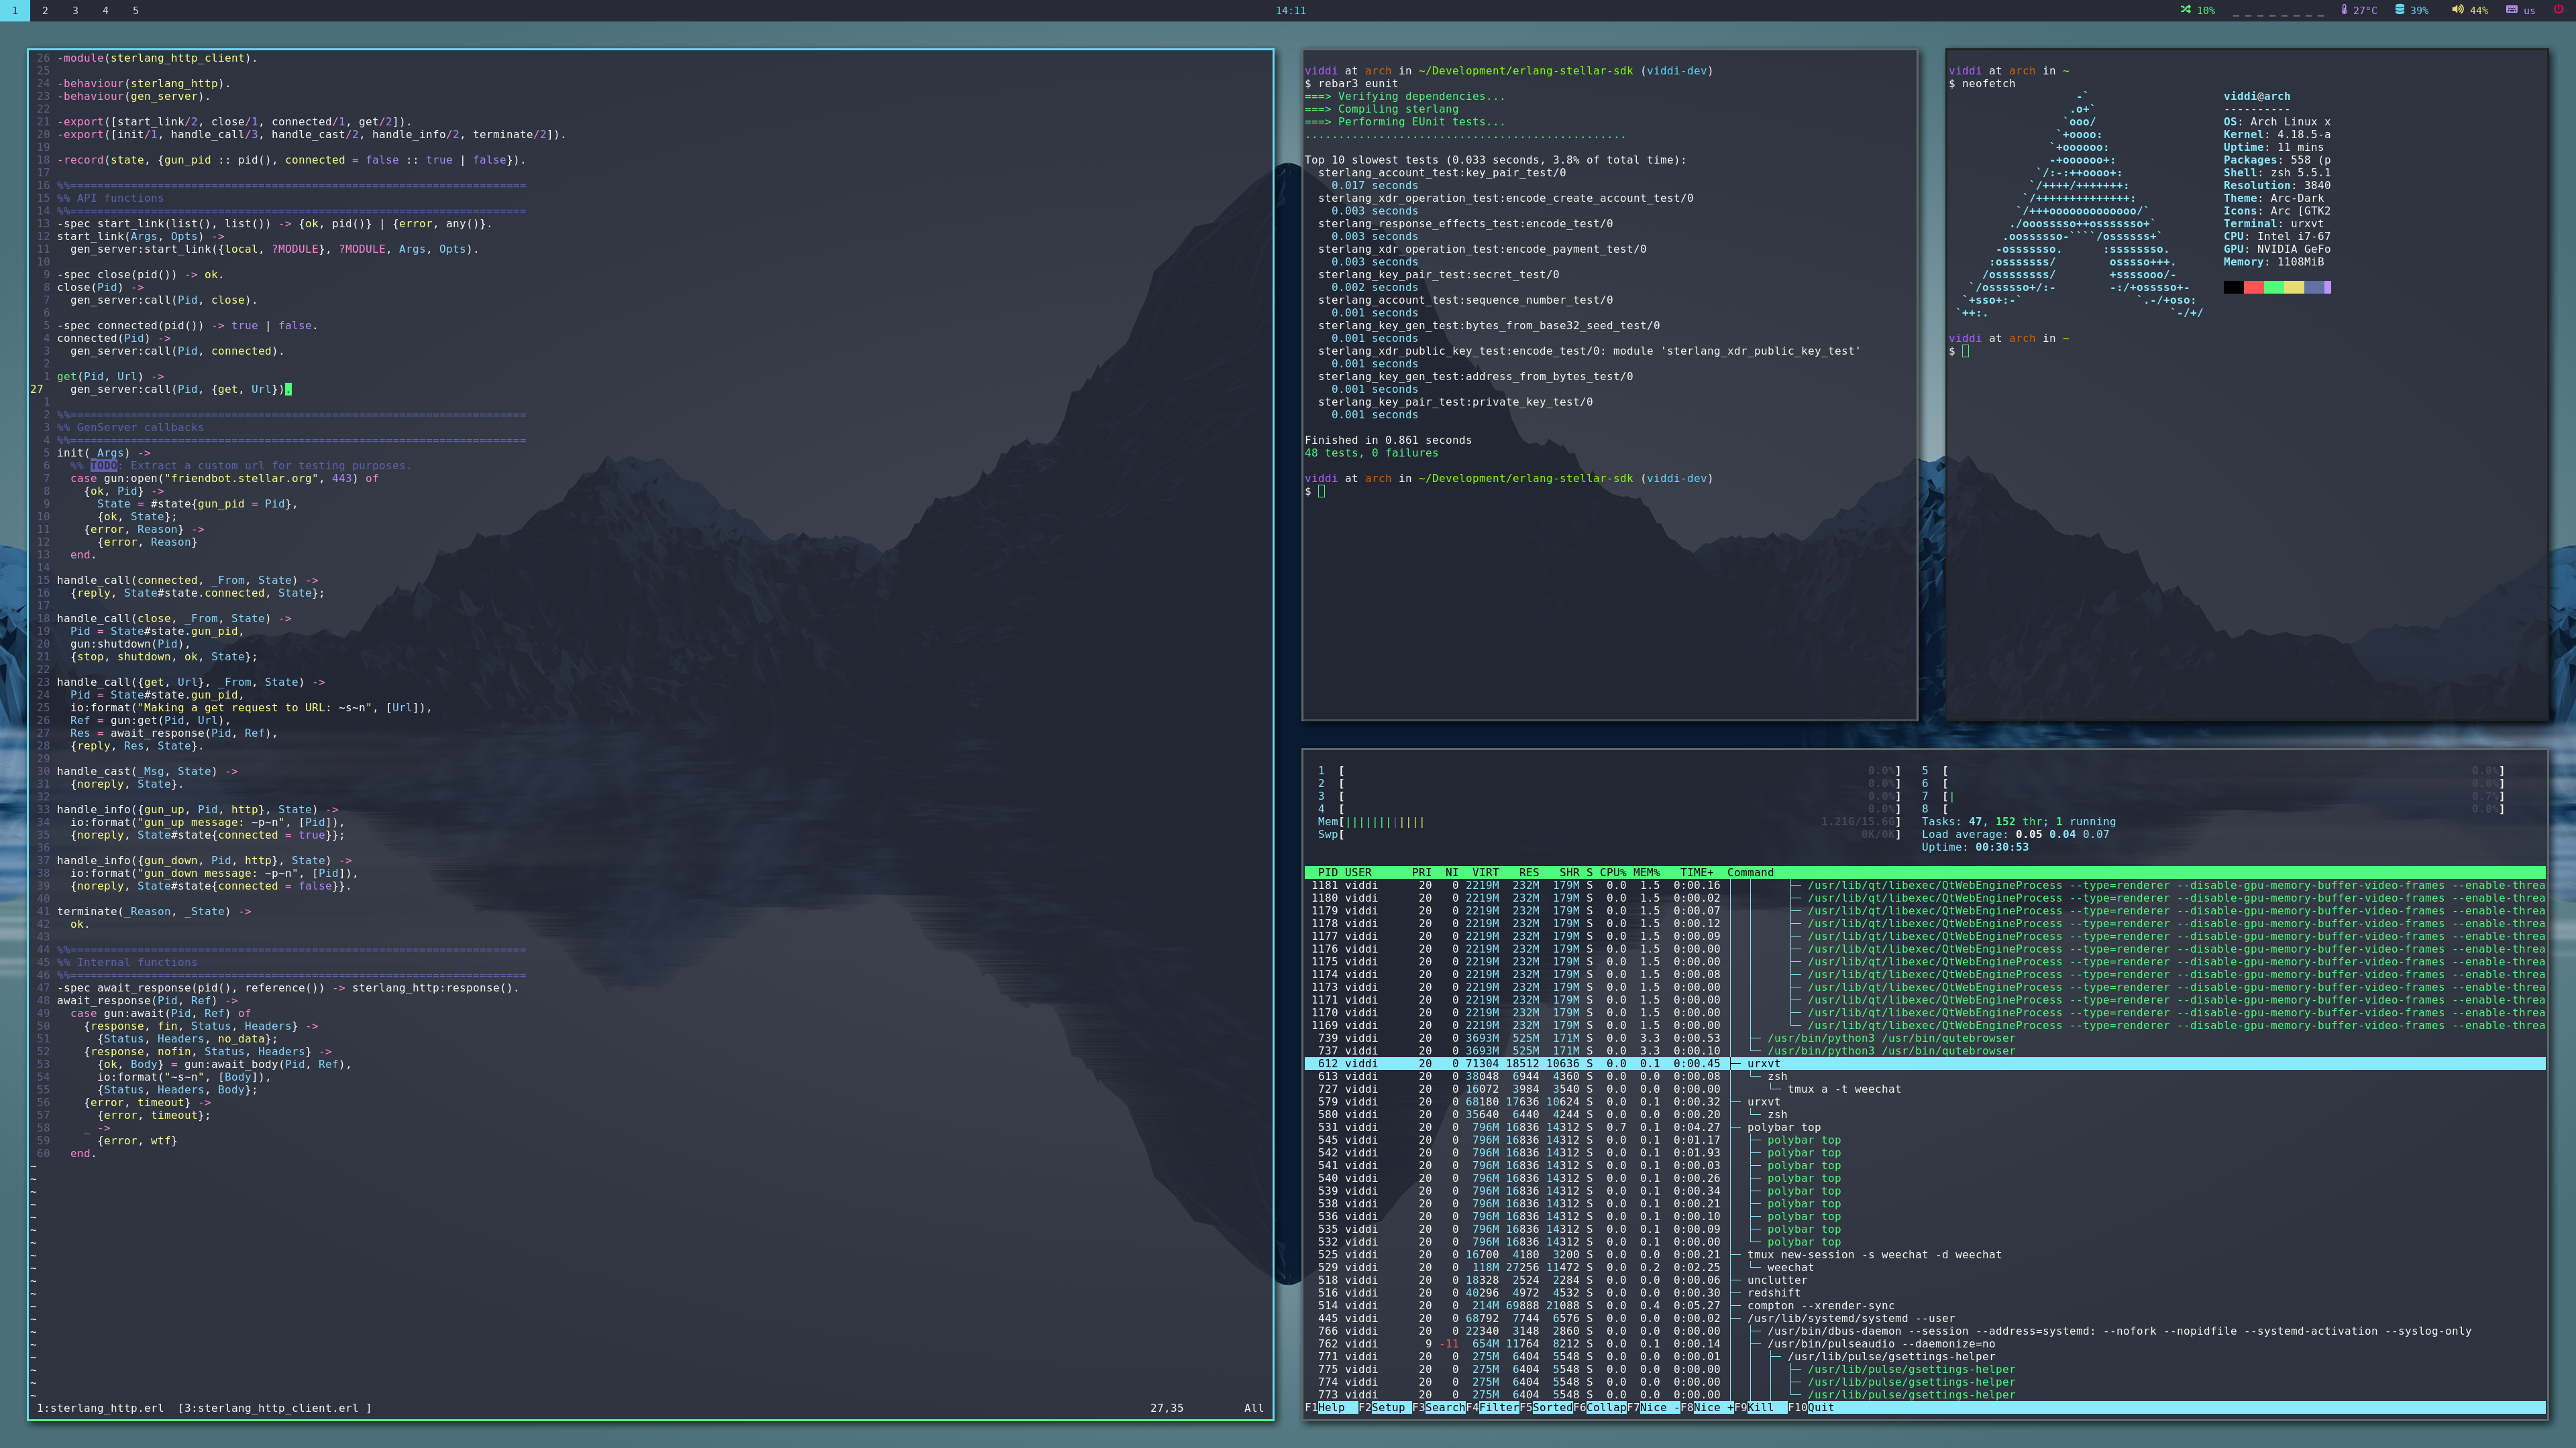This screenshot has height=1448, width=2576.
Task: Click F9 Kill in htop footer
Action: pyautogui.click(x=1760, y=1407)
